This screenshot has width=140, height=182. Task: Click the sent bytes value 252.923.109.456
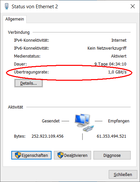(48, 136)
